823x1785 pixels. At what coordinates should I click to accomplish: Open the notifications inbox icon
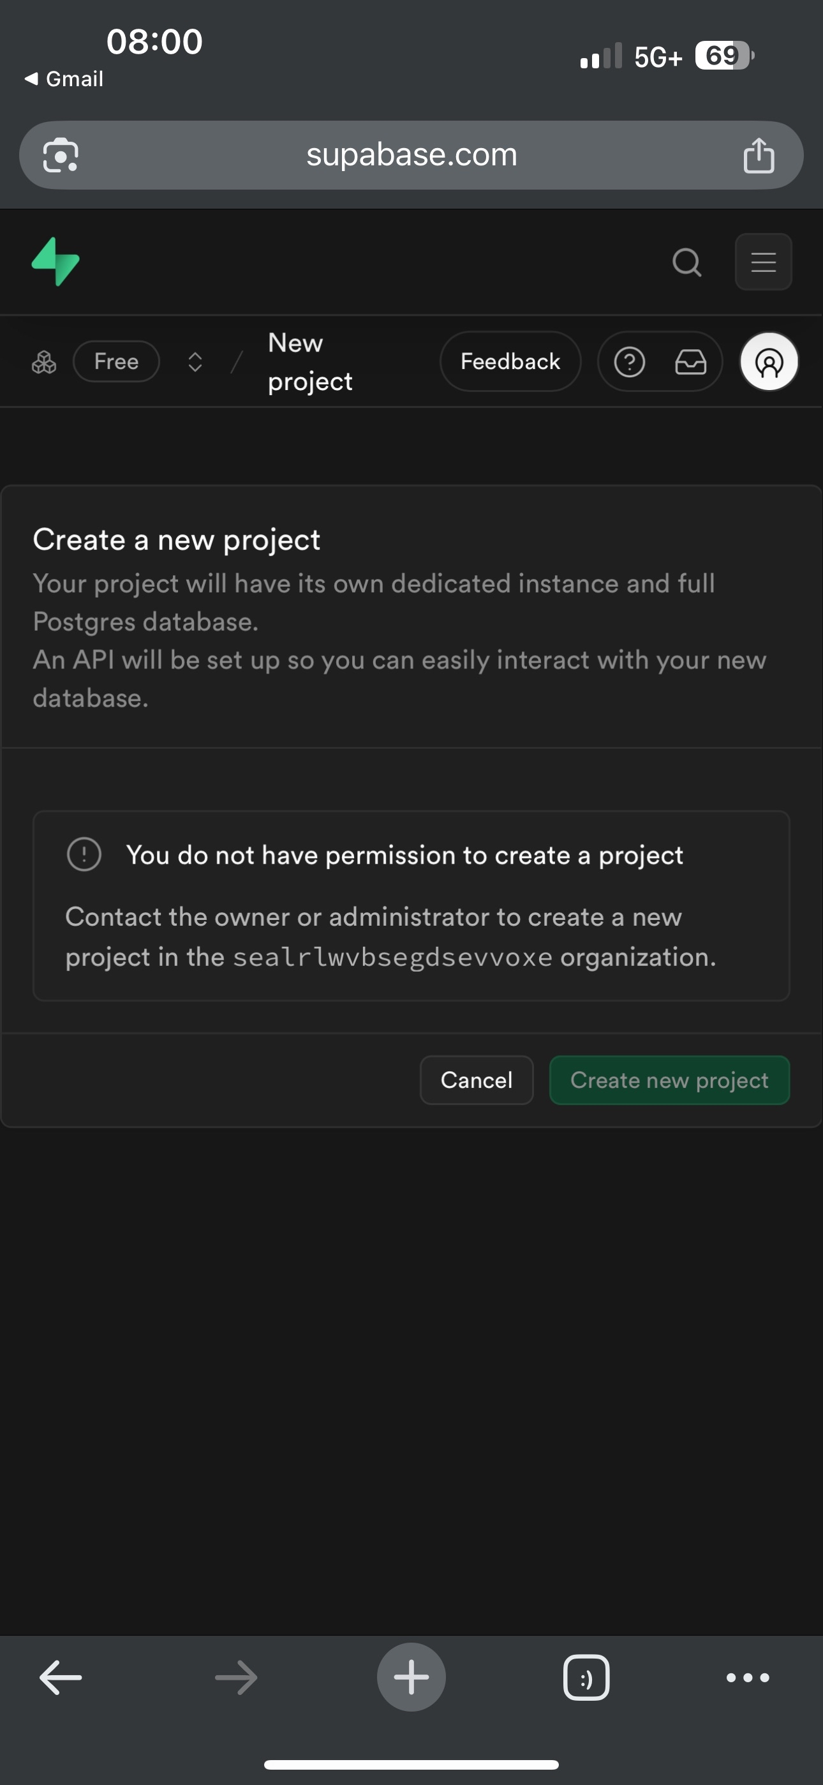[691, 362]
